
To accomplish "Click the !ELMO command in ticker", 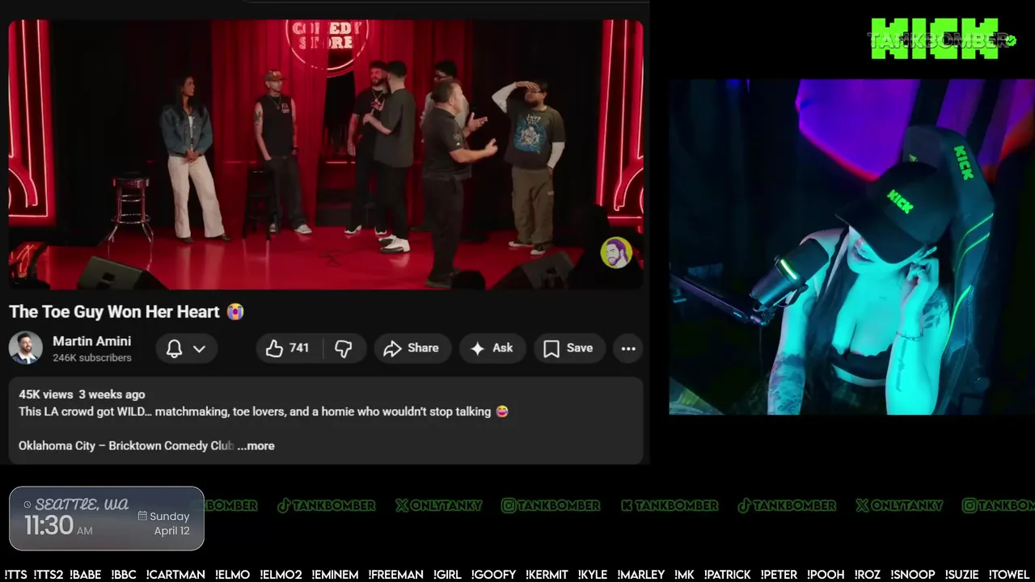I will (x=232, y=575).
